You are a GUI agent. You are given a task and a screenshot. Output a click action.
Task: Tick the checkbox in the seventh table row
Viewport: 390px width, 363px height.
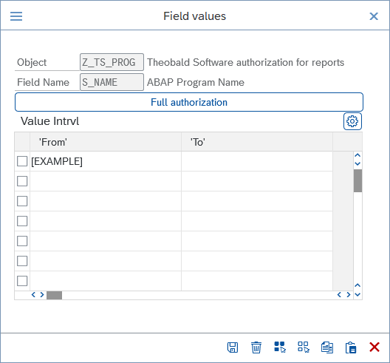point(22,281)
